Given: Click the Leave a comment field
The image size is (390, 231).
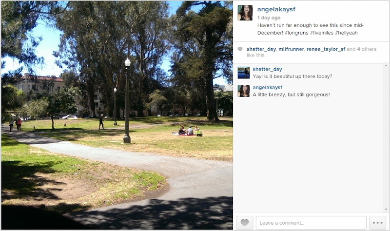Looking at the screenshot, I should 311,223.
